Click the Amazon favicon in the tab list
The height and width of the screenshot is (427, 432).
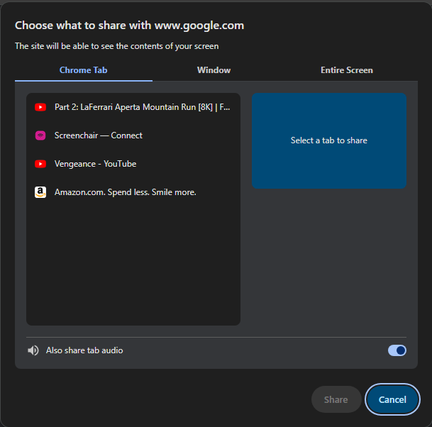pos(40,192)
